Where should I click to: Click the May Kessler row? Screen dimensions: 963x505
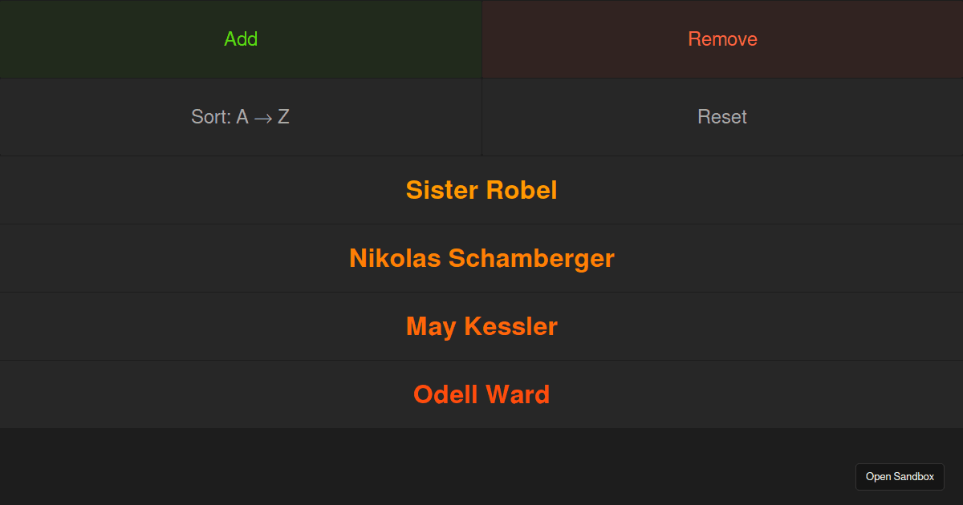481,326
